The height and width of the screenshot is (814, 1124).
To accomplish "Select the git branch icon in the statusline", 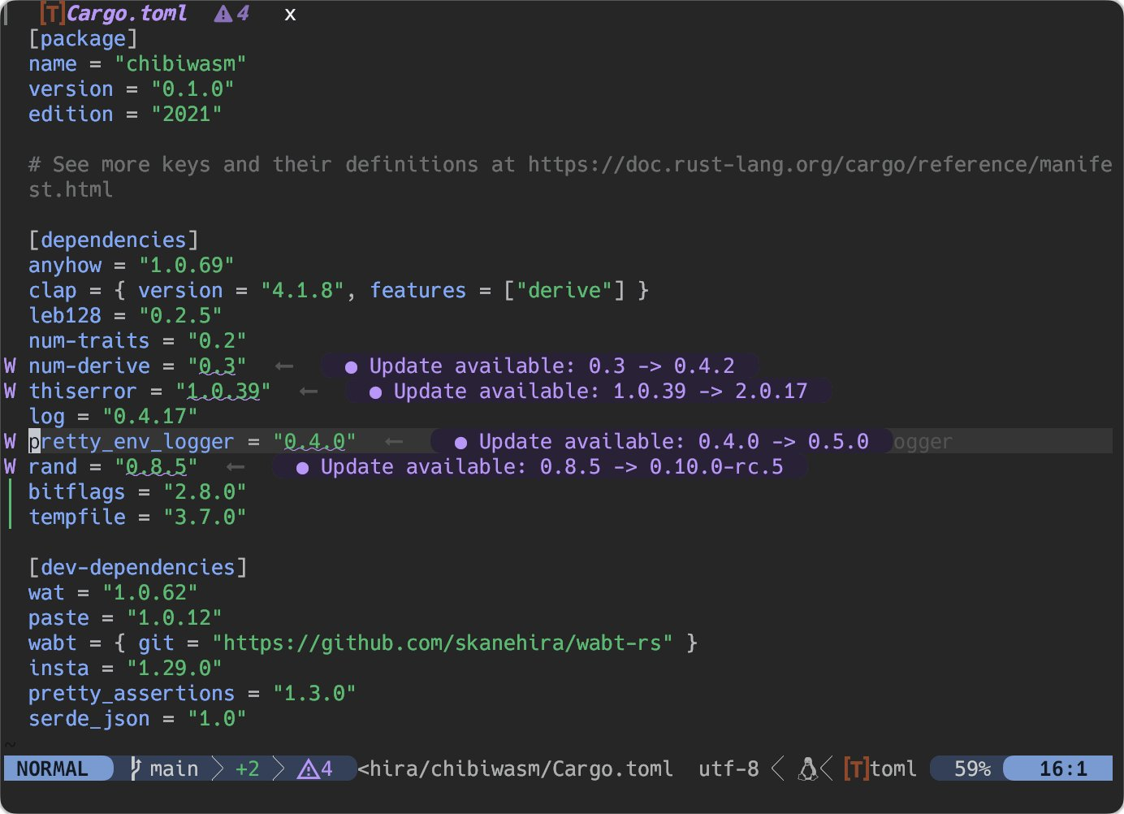I will [x=134, y=769].
